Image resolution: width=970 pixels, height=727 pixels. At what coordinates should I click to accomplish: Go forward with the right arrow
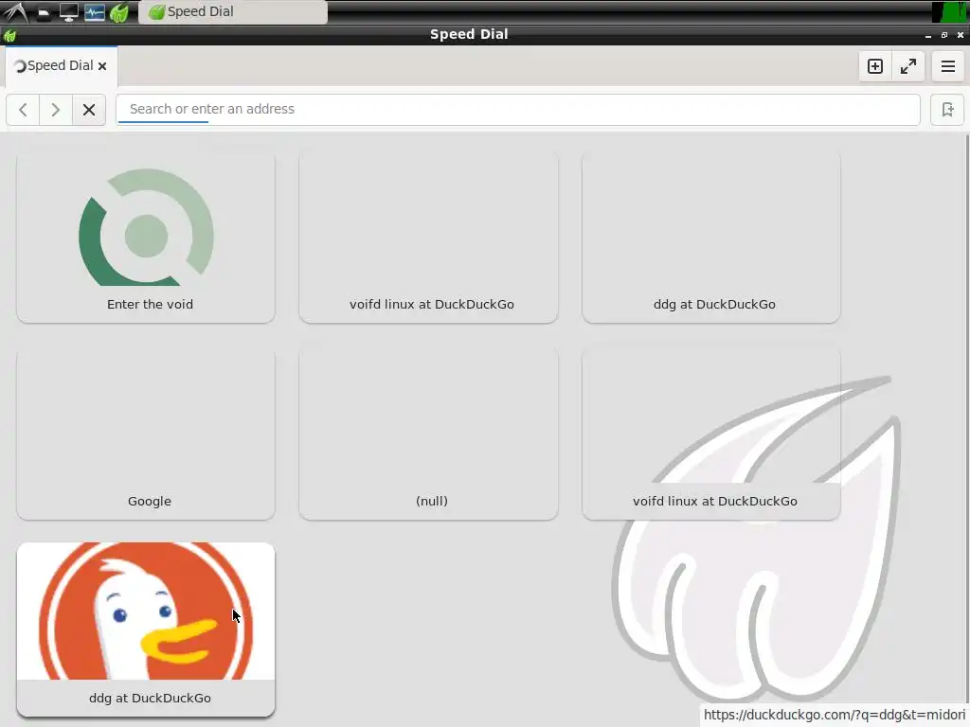coord(56,110)
